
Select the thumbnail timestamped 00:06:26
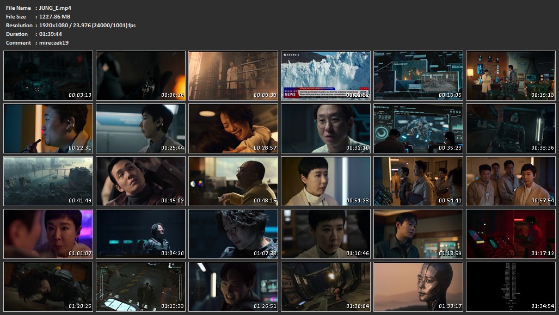tap(141, 76)
